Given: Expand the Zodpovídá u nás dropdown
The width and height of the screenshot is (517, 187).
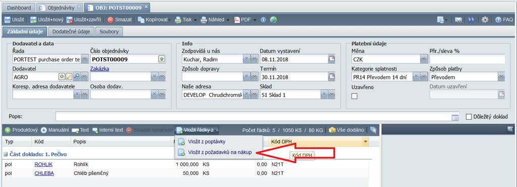Looking at the screenshot, I should (x=254, y=59).
